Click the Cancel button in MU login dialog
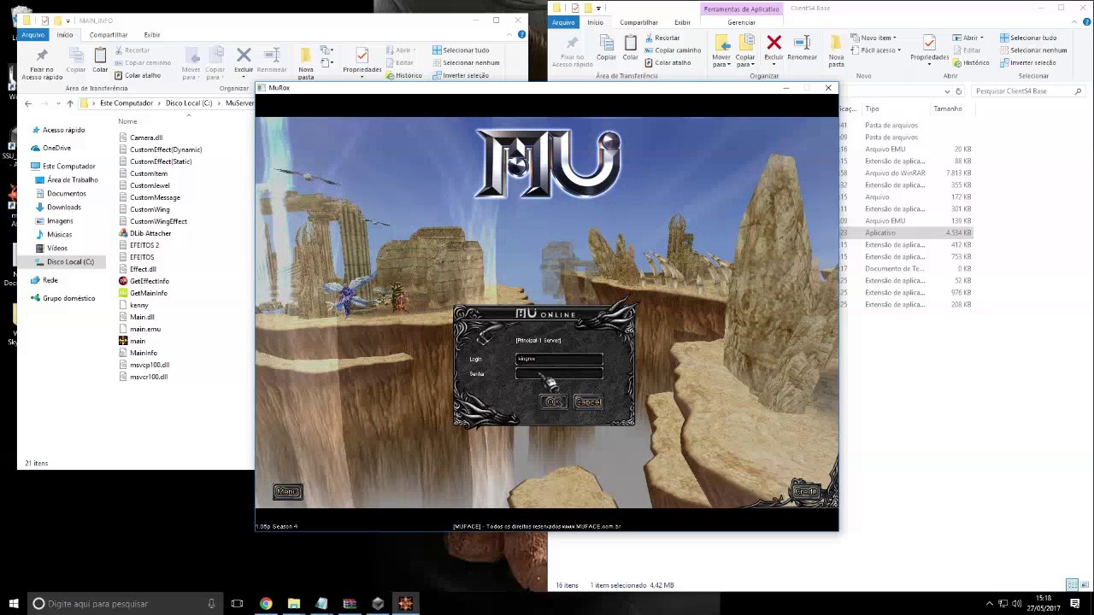This screenshot has height=615, width=1094. tap(588, 402)
